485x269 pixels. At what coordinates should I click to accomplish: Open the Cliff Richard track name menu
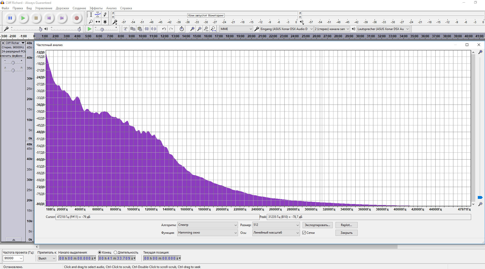point(15,43)
